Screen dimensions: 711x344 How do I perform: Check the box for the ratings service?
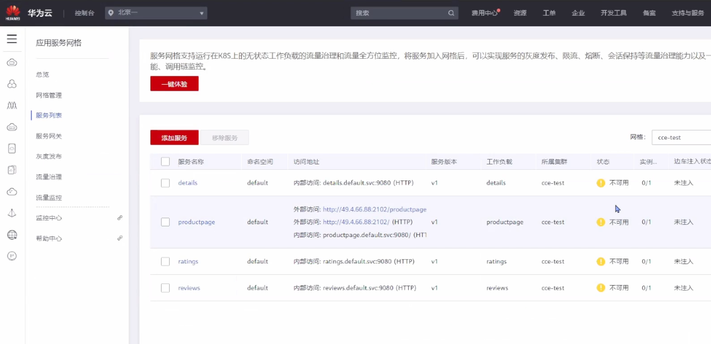tap(166, 261)
